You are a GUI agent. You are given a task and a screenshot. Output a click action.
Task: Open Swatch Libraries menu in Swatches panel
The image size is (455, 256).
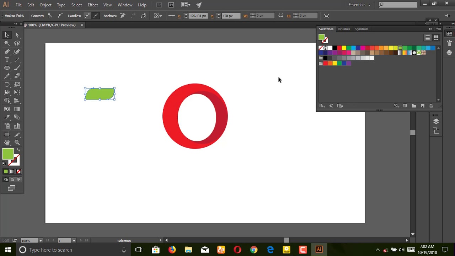point(322,106)
